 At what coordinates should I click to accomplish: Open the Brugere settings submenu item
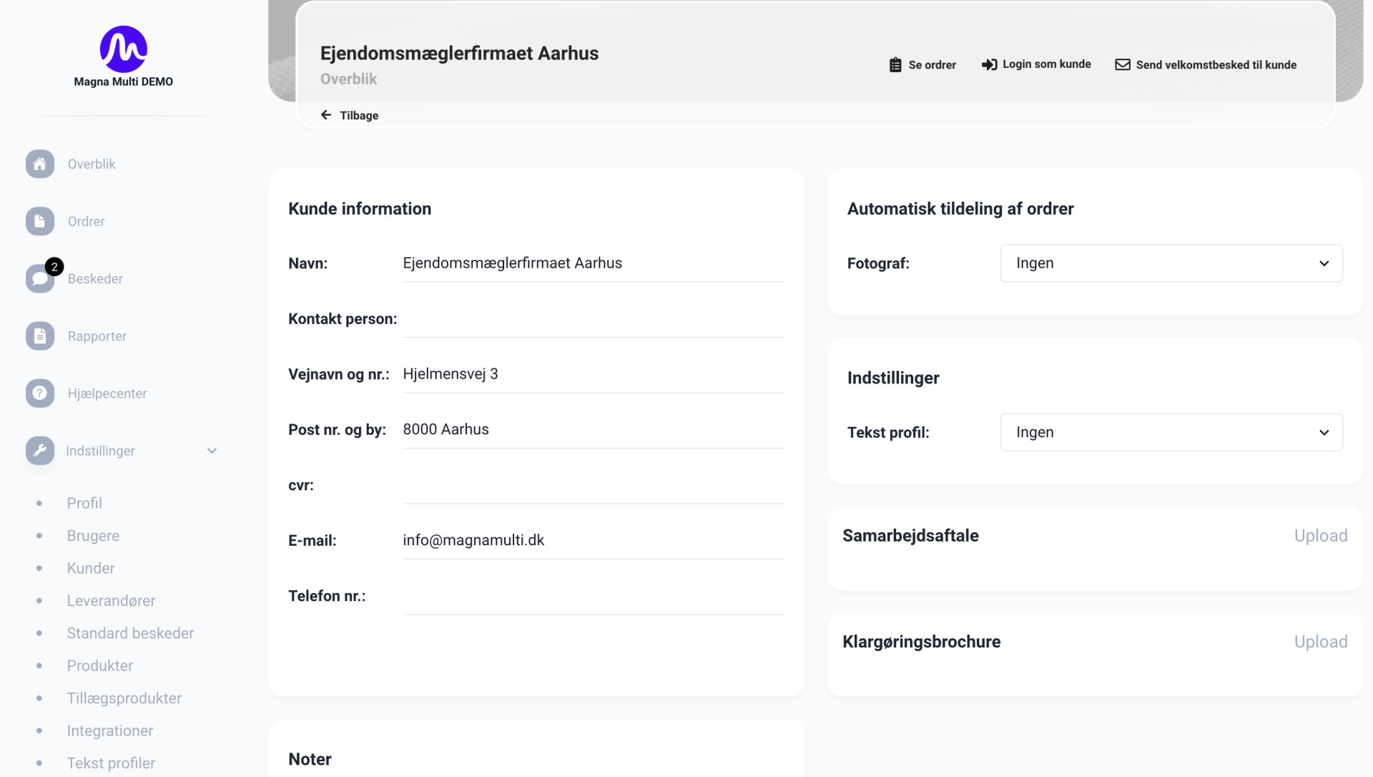coord(93,536)
